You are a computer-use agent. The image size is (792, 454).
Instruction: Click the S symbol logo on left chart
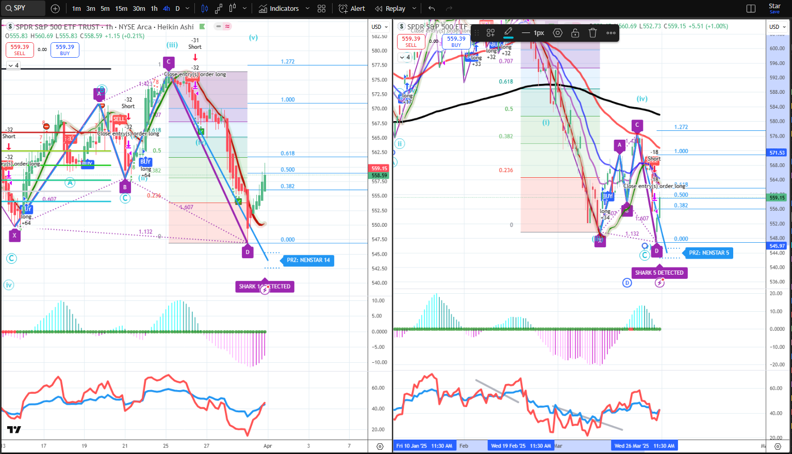click(x=10, y=26)
